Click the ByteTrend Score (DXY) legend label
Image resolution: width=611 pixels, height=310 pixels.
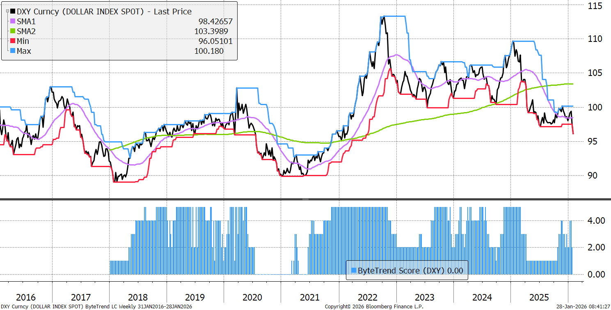410,270
